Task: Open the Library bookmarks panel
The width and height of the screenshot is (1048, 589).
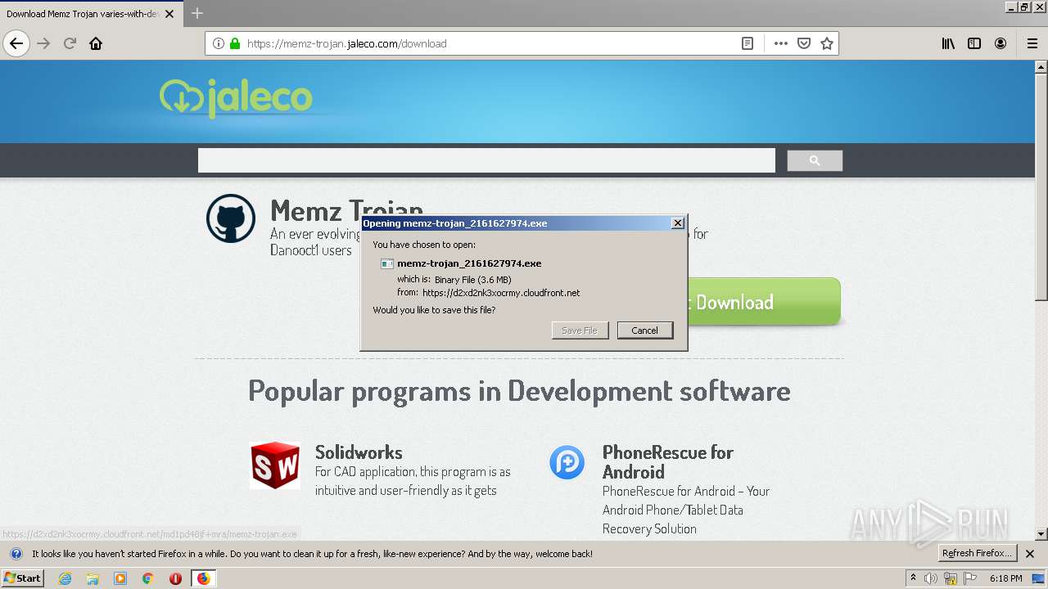Action: 948,43
